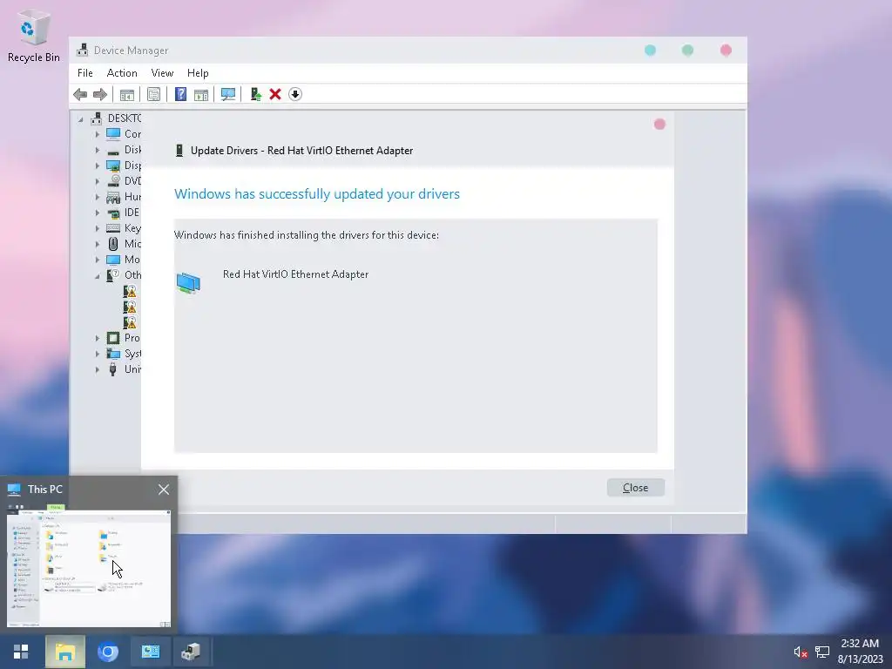This screenshot has width=892, height=669.
Task: Click the muted volume tray icon
Action: pyautogui.click(x=801, y=652)
